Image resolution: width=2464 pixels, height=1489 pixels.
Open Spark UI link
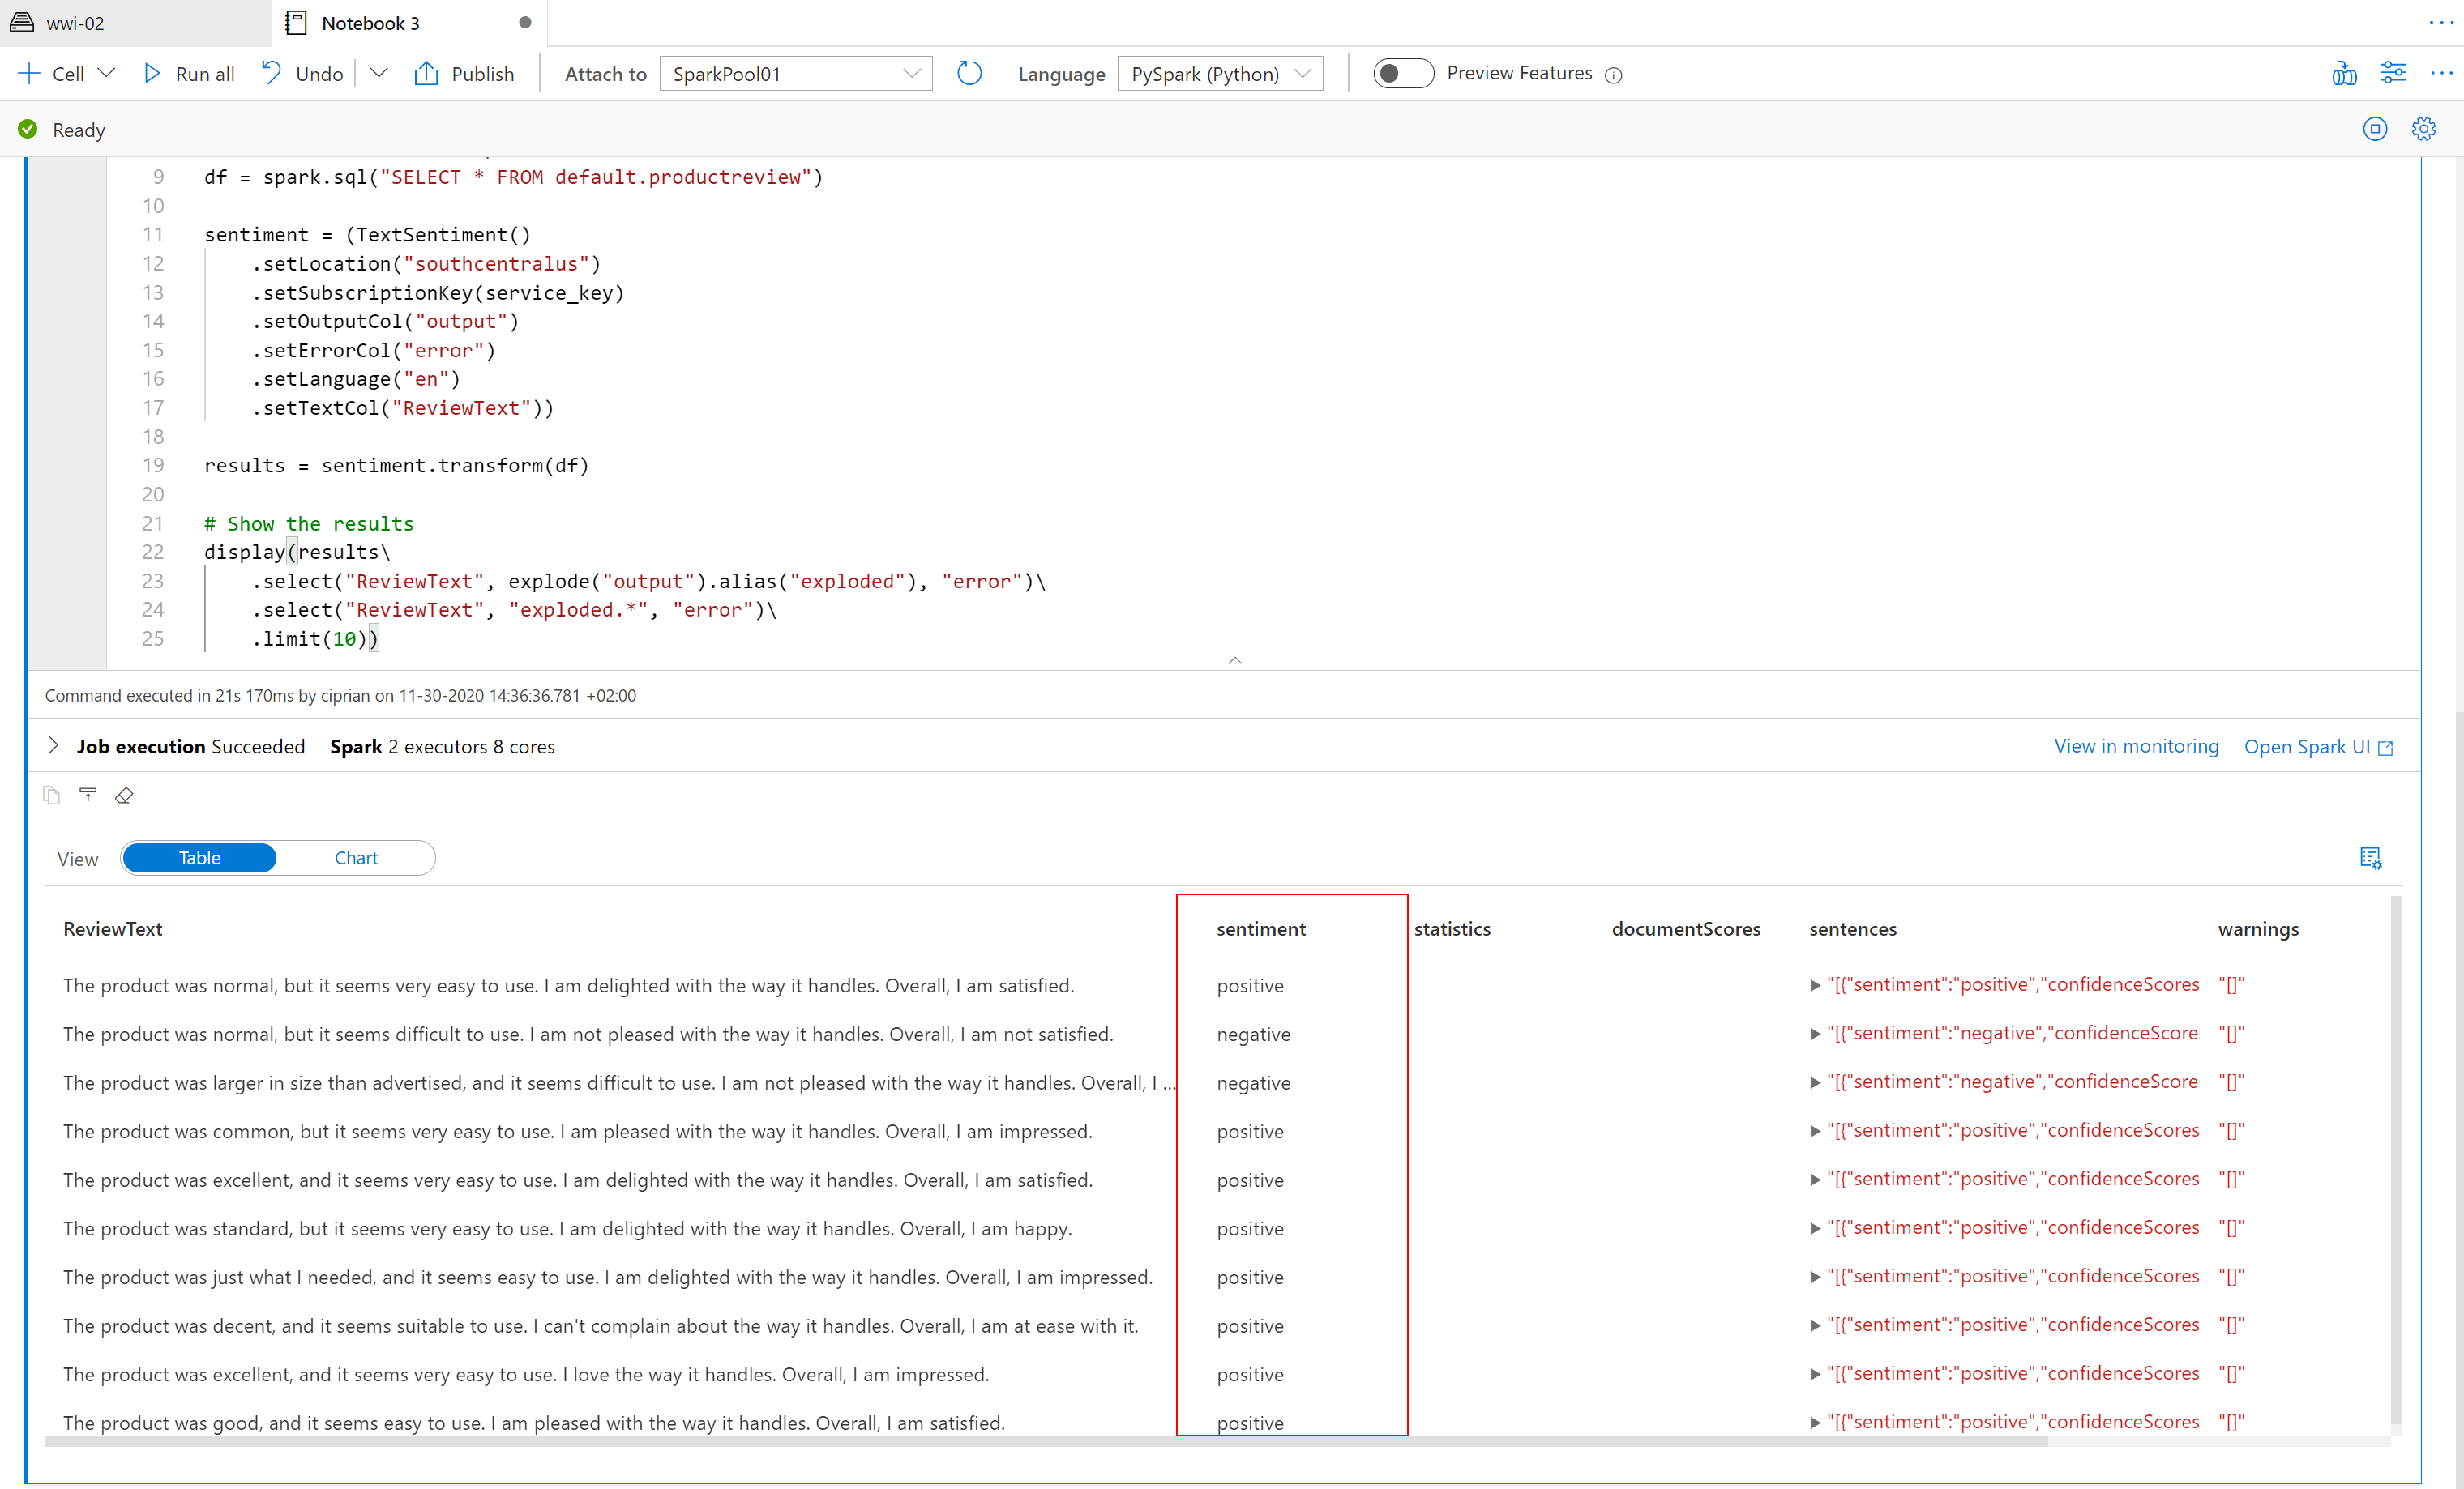(2318, 746)
